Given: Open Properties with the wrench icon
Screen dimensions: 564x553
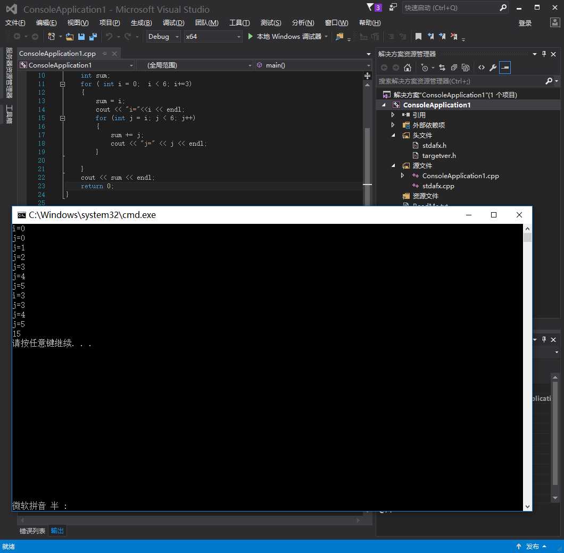Looking at the screenshot, I should pos(493,68).
